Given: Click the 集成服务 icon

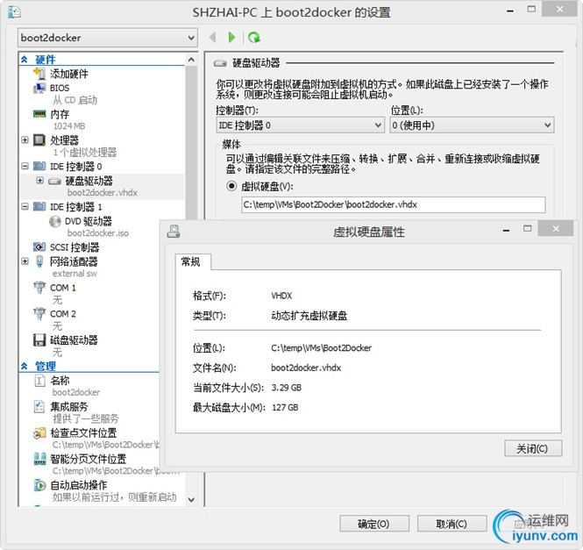Looking at the screenshot, I should click(x=39, y=407).
